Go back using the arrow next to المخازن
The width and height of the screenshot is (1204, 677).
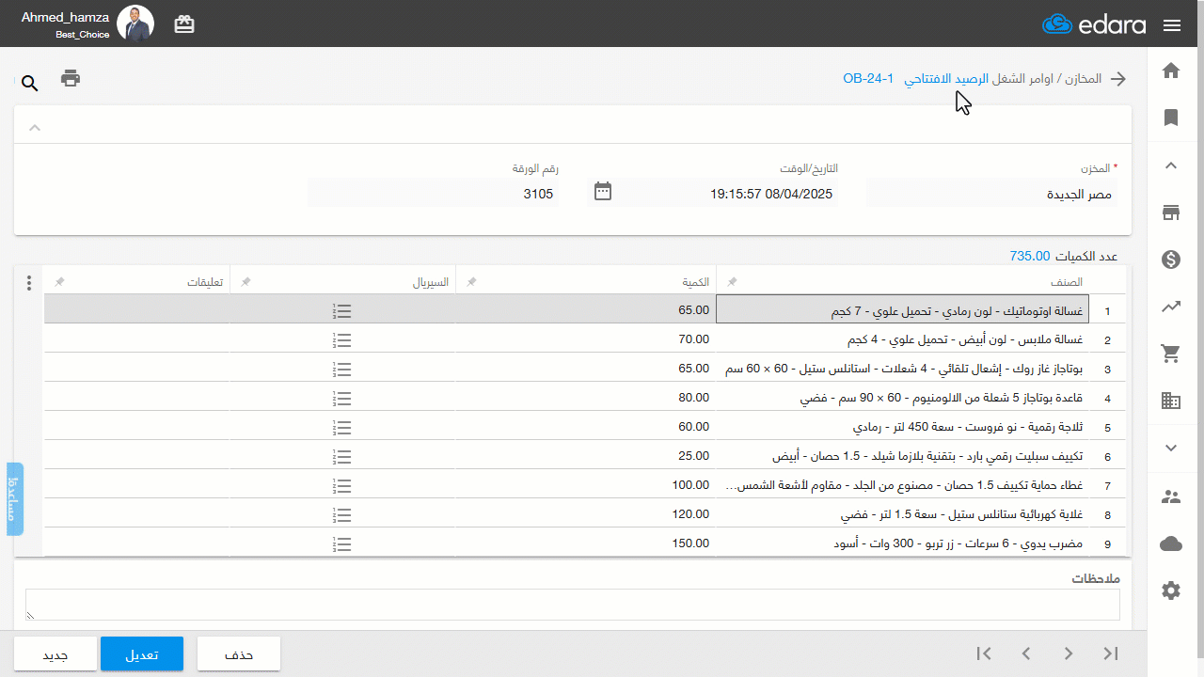pos(1118,79)
